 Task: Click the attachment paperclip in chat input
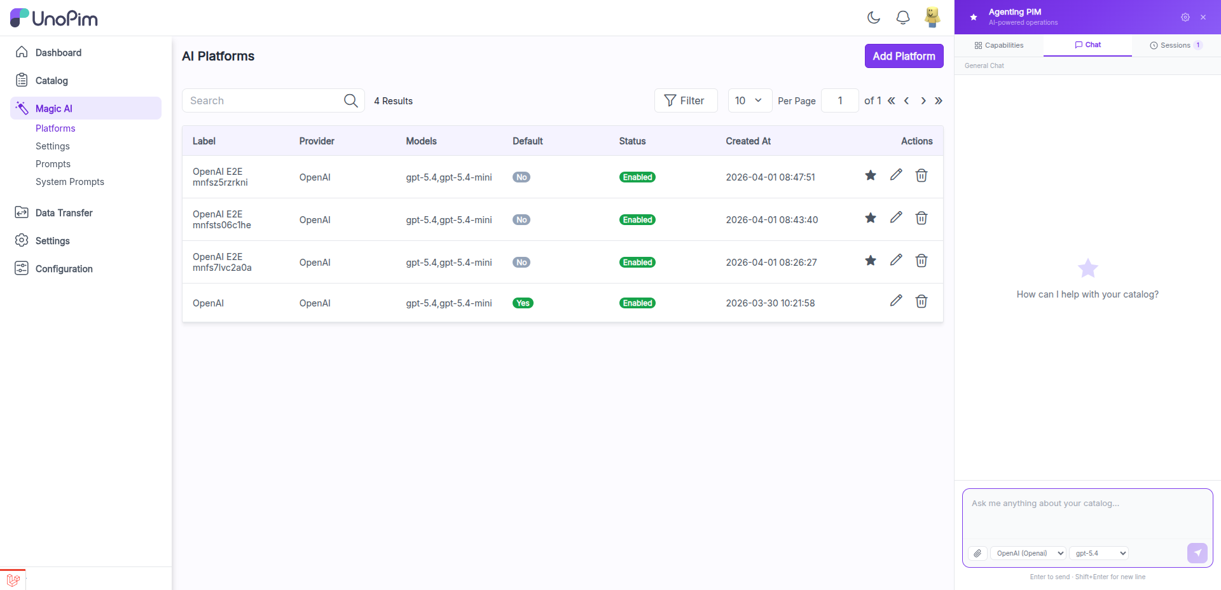(x=977, y=553)
